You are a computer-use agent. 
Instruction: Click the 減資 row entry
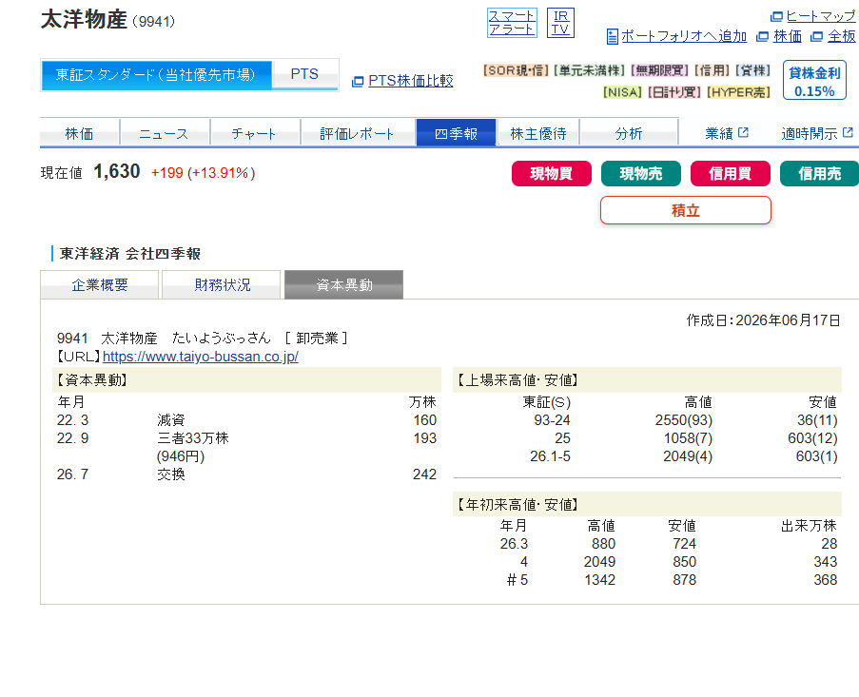pos(171,420)
